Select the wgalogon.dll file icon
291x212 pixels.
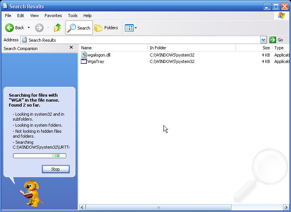(x=84, y=55)
